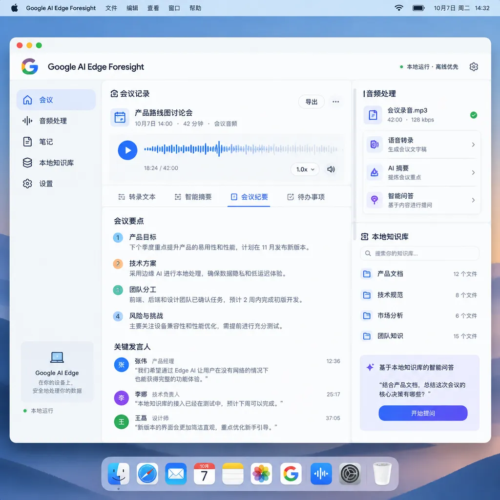Click the calendar icon beside 产品路线图讨论会
500x500 pixels.
point(120,117)
